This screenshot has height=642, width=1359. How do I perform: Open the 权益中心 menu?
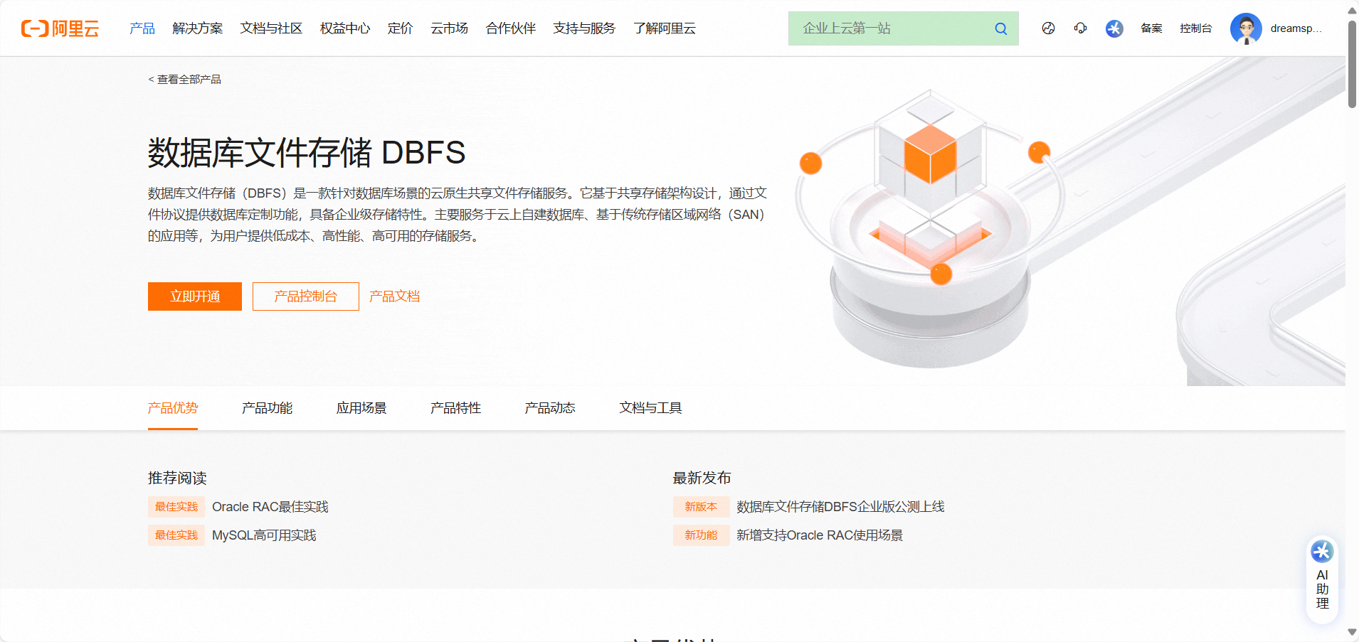click(x=345, y=28)
